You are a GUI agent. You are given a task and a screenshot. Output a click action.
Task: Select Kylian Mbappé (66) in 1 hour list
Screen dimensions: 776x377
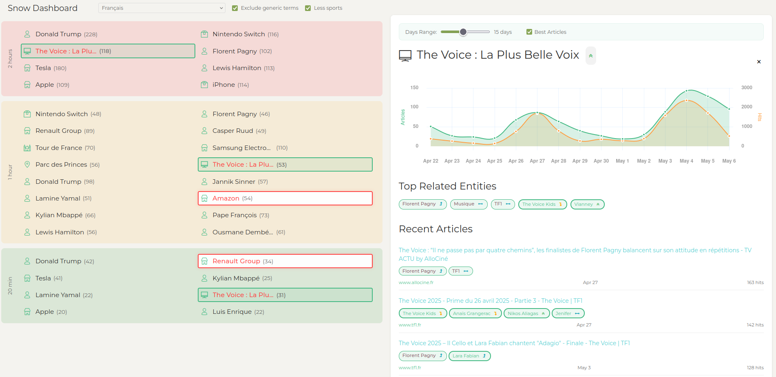[108, 215]
